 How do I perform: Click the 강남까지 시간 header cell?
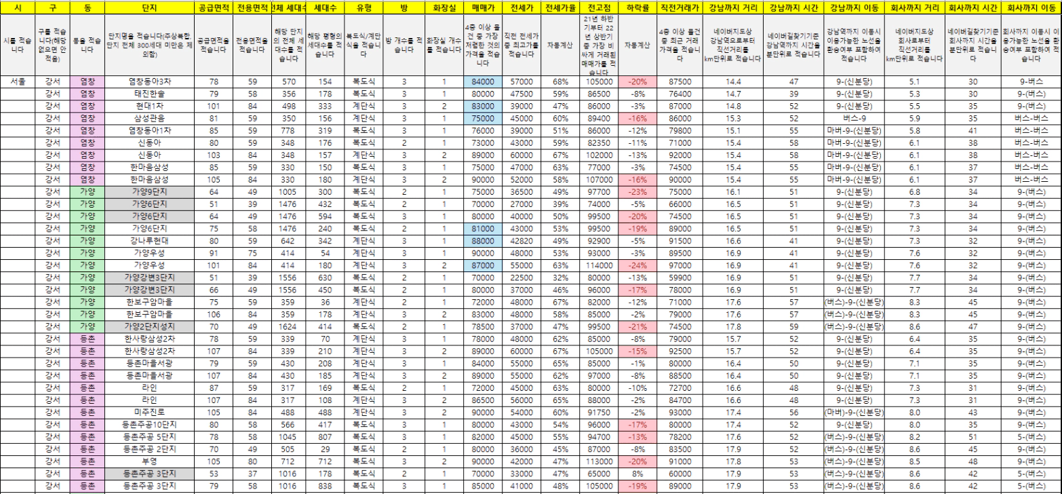[793, 8]
